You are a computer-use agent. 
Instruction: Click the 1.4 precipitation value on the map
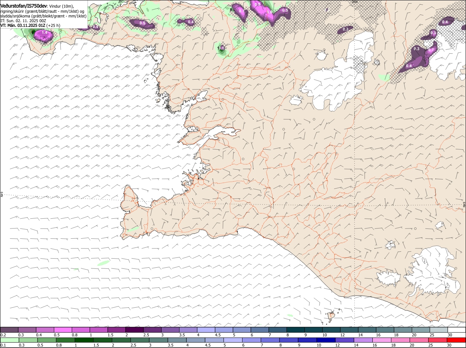44,33
